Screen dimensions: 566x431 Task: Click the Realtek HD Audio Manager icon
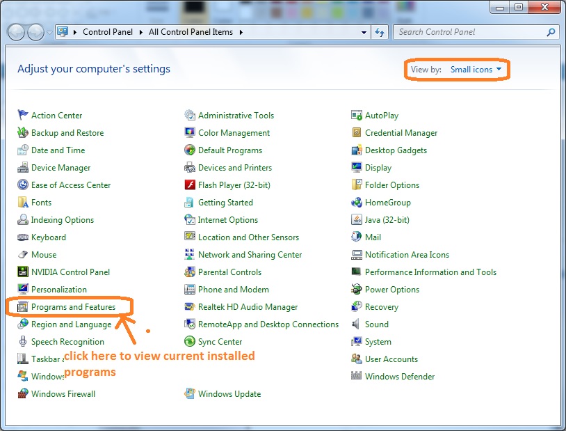pyautogui.click(x=190, y=307)
